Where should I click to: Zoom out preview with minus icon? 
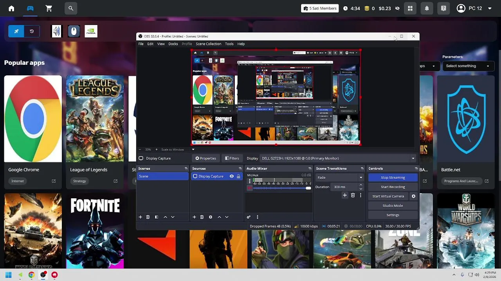[x=141, y=149]
